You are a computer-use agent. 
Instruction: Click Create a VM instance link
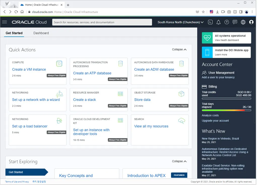tap(29, 69)
